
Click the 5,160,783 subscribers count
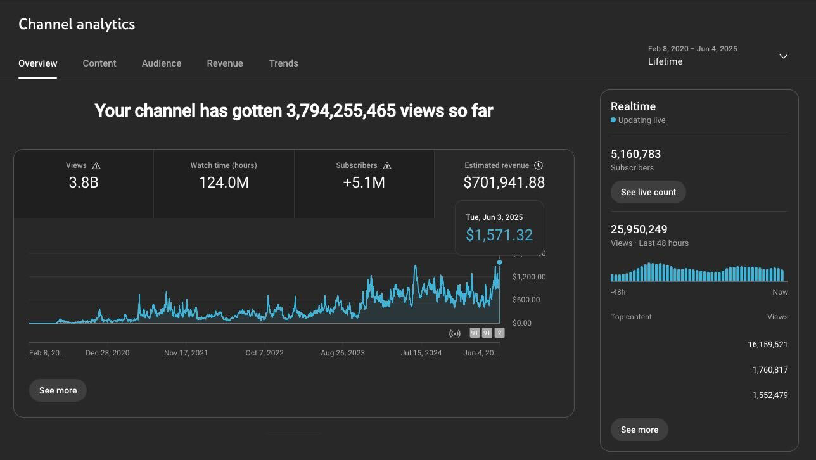click(x=635, y=154)
